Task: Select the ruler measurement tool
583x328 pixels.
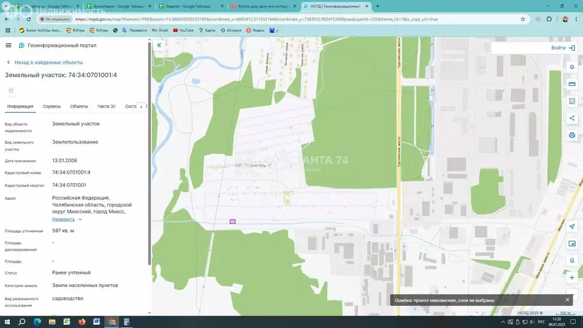Action: click(x=572, y=84)
